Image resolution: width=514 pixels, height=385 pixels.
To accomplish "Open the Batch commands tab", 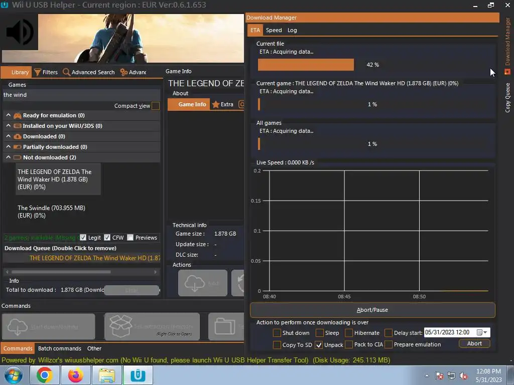I will 59,348.
